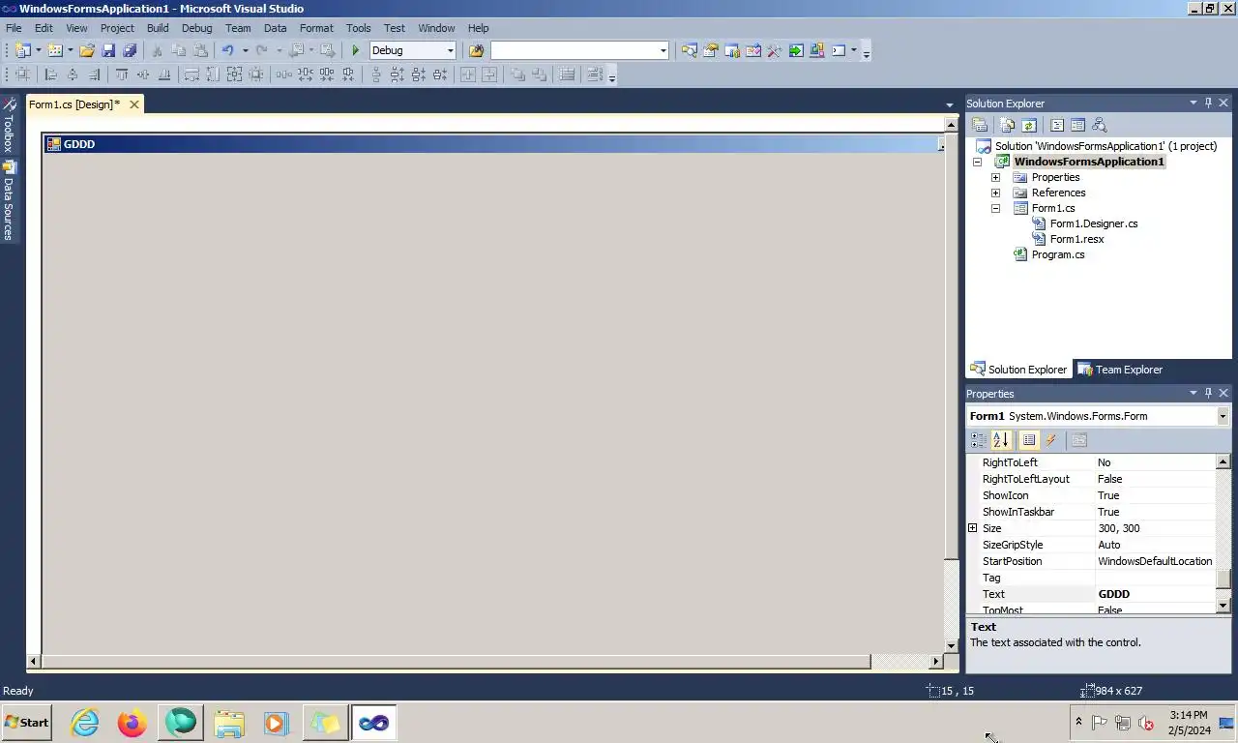Open a file using the Open File icon

(x=87, y=50)
